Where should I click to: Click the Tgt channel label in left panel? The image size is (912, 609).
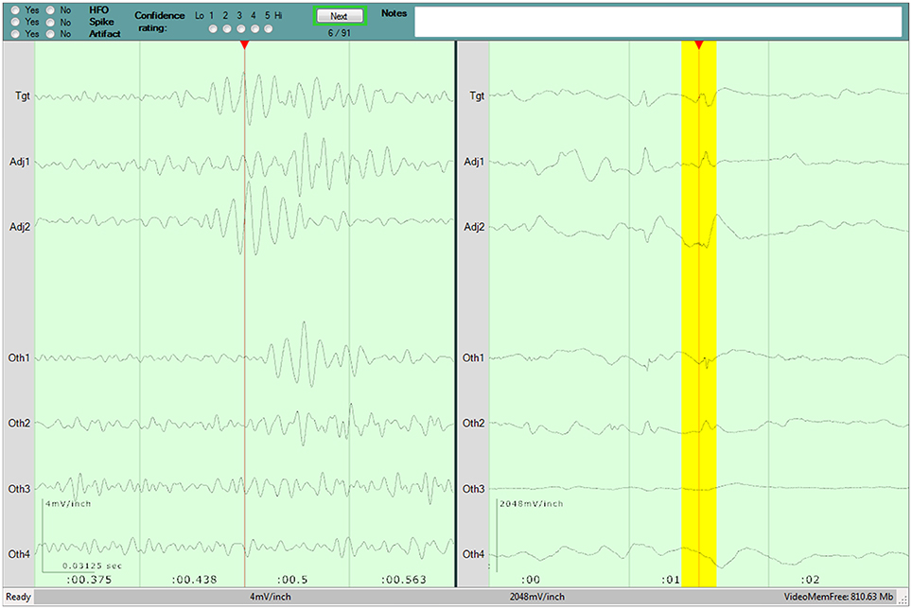pos(22,96)
